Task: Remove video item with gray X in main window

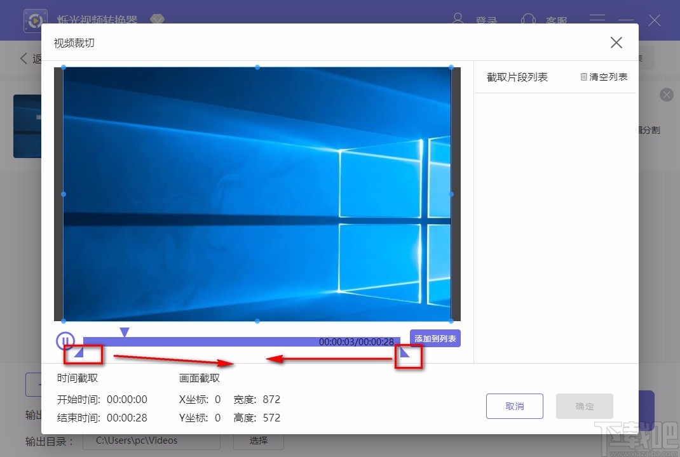Action: [667, 95]
